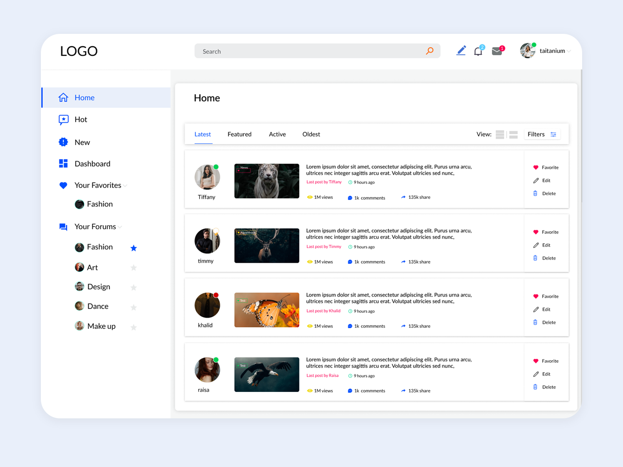623x467 pixels.
Task: Open notifications via the bell icon
Action: click(478, 51)
